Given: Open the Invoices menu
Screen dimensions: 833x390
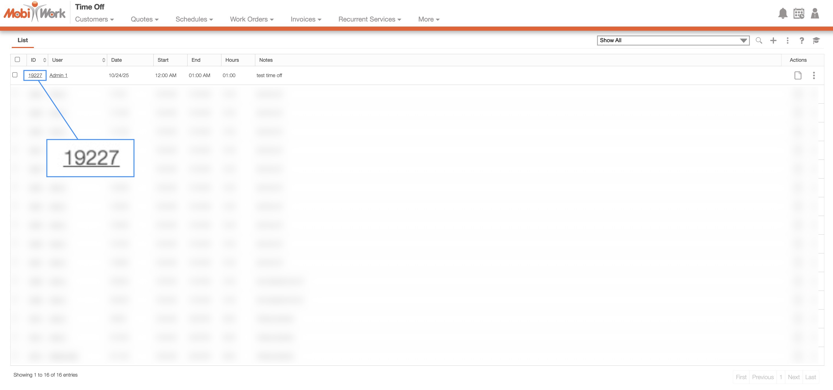Looking at the screenshot, I should [306, 19].
